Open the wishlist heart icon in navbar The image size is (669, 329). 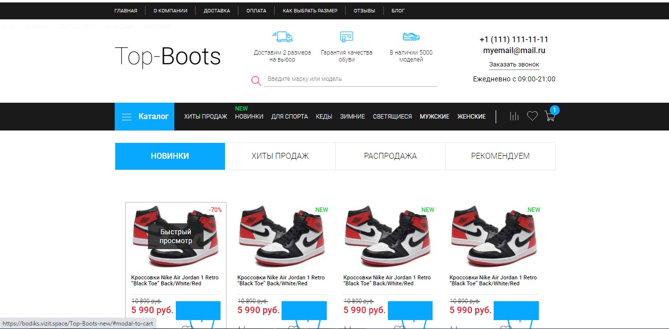click(532, 116)
